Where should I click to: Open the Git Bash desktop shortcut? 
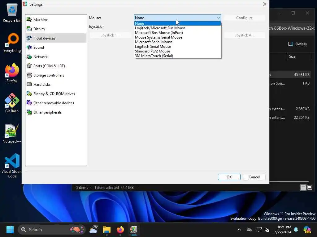[12, 103]
